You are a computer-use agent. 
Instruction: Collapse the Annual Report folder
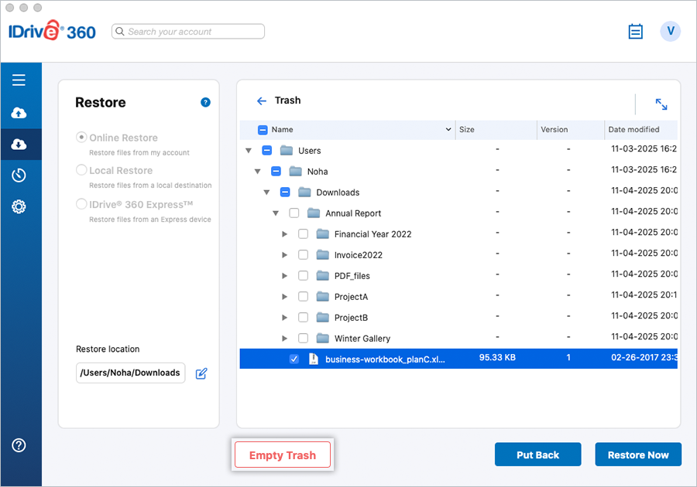point(276,213)
